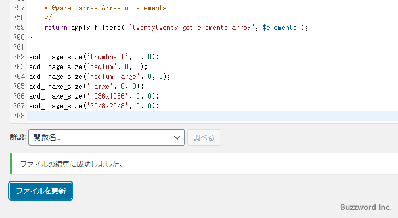Click line number 762 in the gutter
Viewport: 398px width, 218px height.
[18, 57]
